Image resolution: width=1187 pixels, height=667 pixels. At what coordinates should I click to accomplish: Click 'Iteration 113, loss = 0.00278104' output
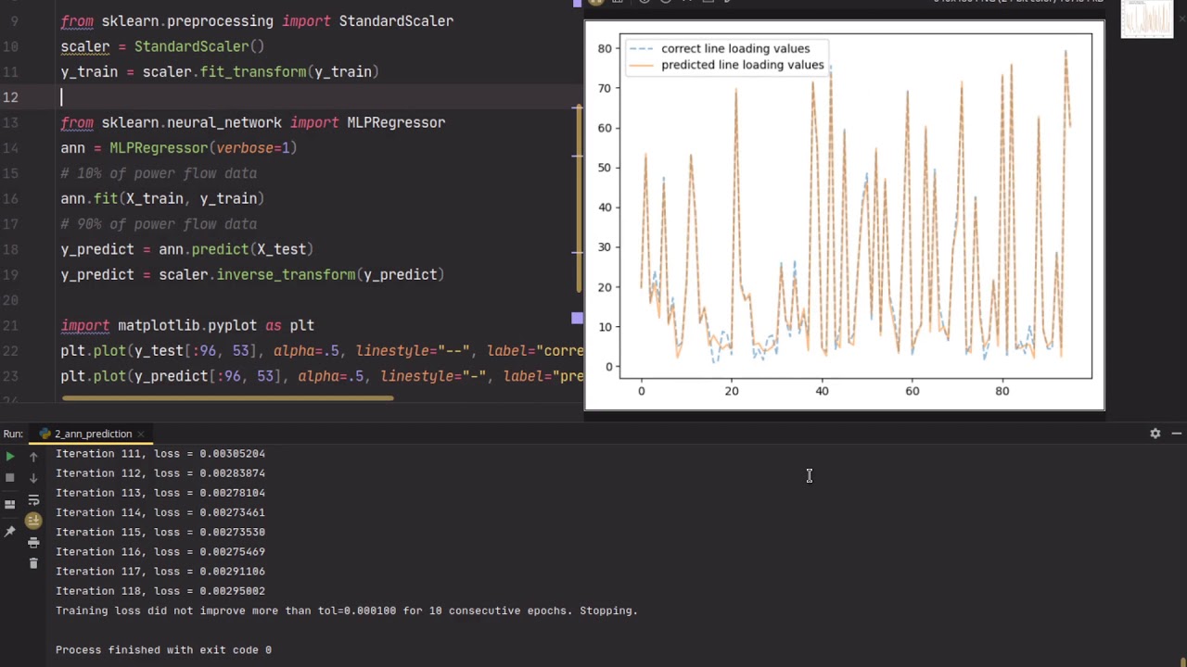[160, 493]
